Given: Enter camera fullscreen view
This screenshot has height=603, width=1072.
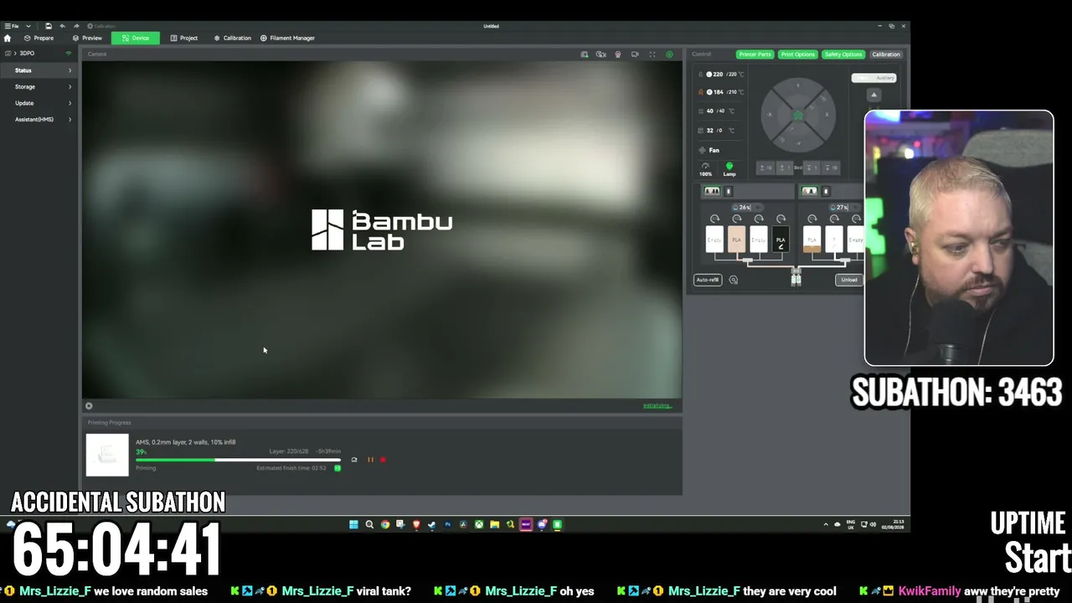Looking at the screenshot, I should [652, 54].
